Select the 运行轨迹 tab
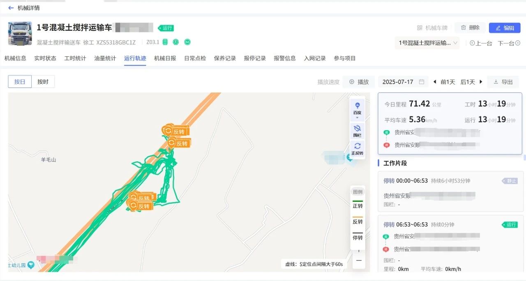 point(135,58)
